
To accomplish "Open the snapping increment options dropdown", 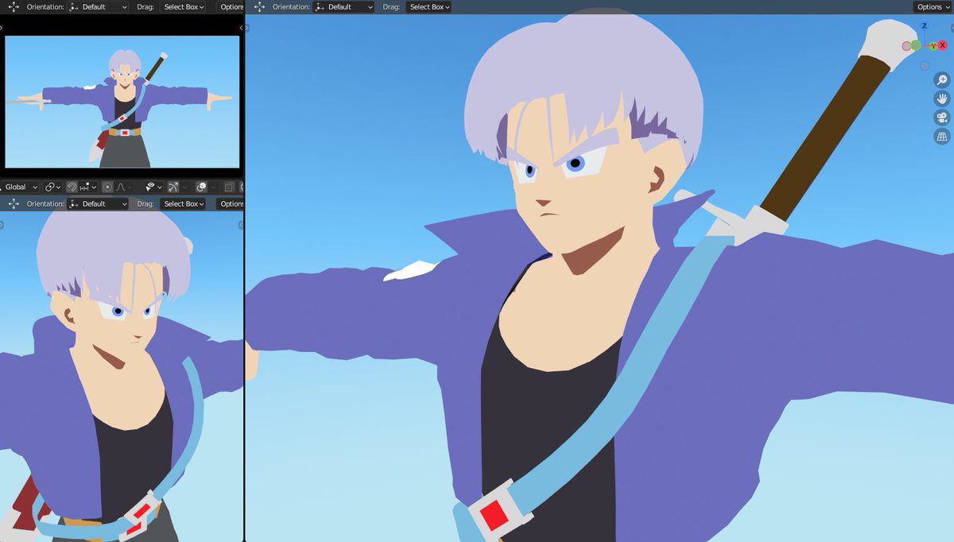I will (87, 187).
